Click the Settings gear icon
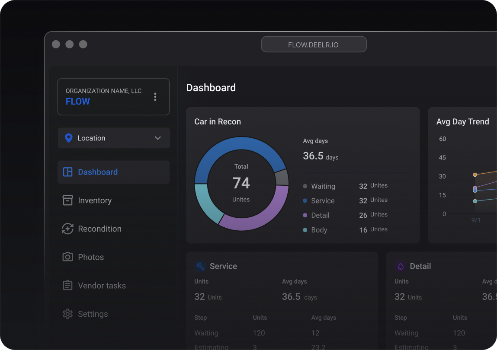 tap(67, 314)
